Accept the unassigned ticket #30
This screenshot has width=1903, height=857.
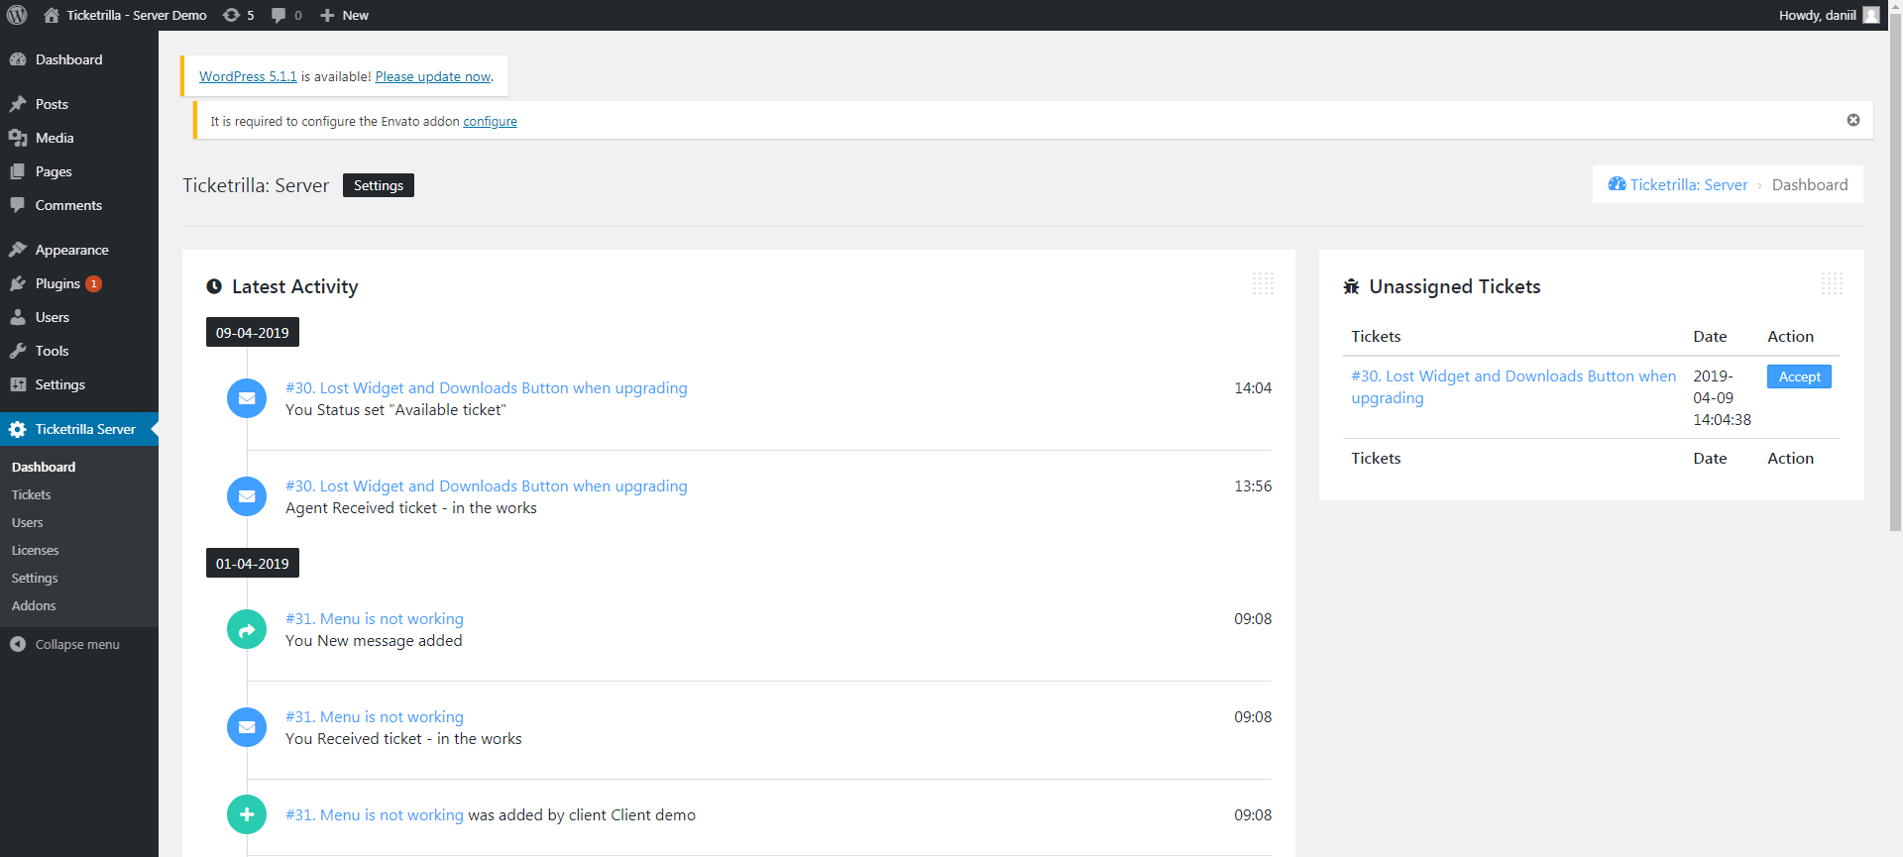(1799, 376)
